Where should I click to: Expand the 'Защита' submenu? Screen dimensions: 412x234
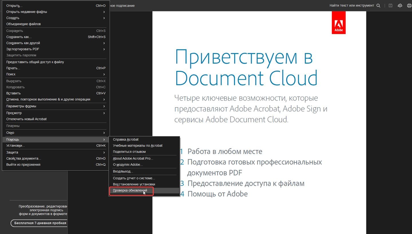tap(56, 152)
